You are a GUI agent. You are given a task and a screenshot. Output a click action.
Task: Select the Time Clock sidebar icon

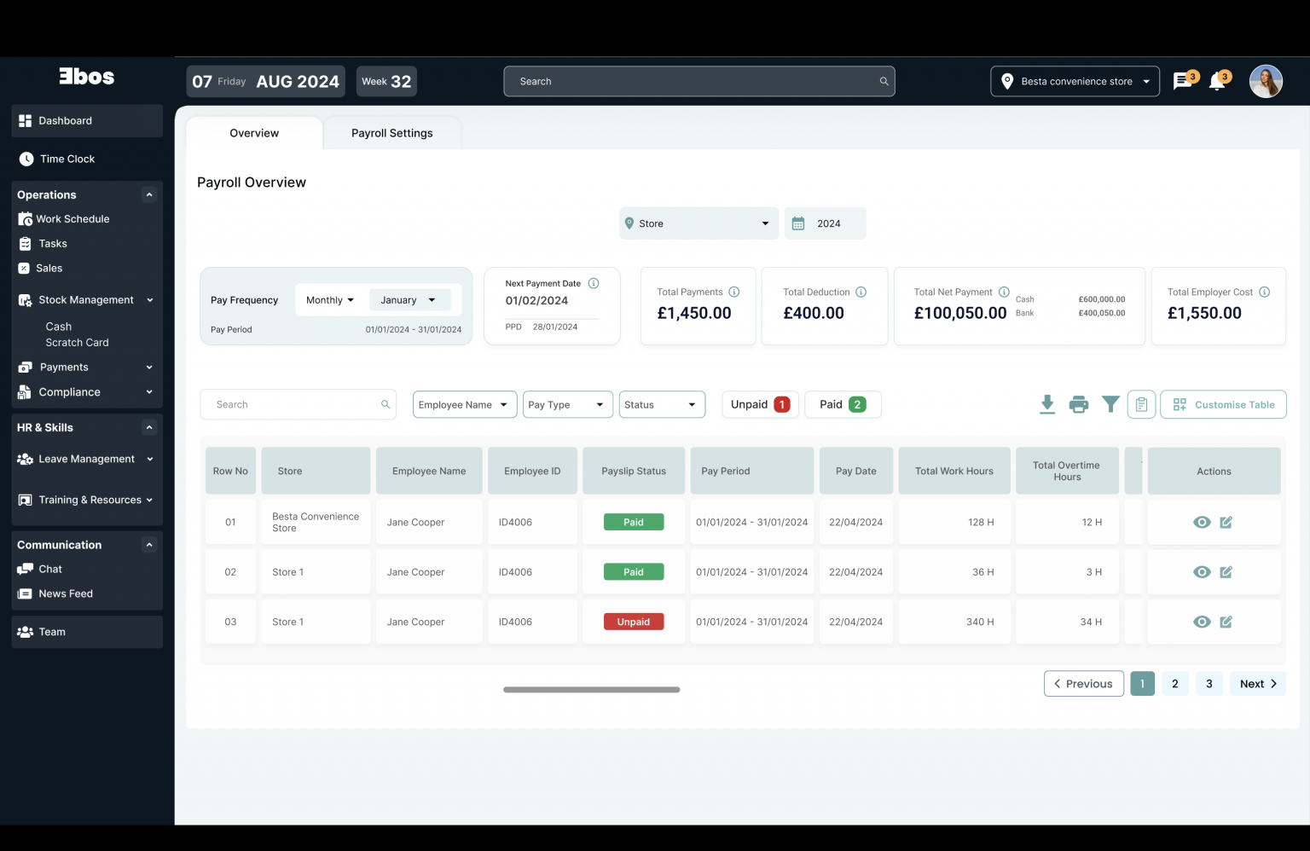pos(25,159)
